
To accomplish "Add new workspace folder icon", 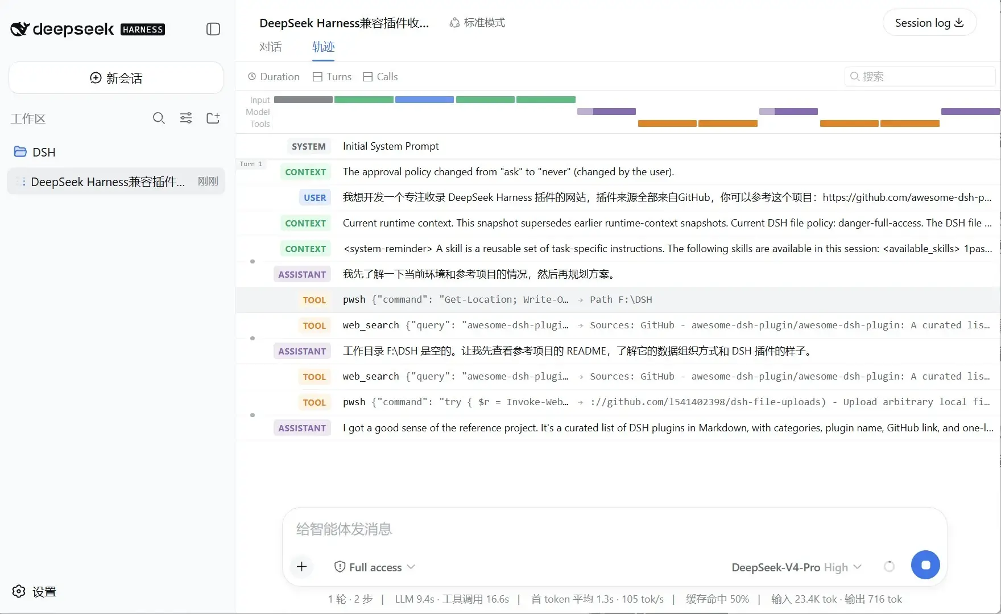I will [213, 118].
